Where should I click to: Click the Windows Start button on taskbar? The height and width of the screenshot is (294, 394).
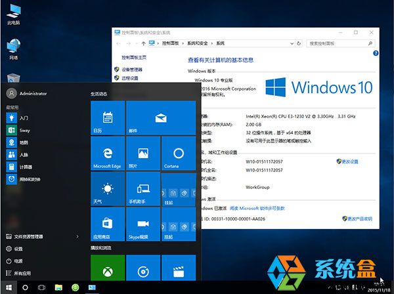point(9,287)
